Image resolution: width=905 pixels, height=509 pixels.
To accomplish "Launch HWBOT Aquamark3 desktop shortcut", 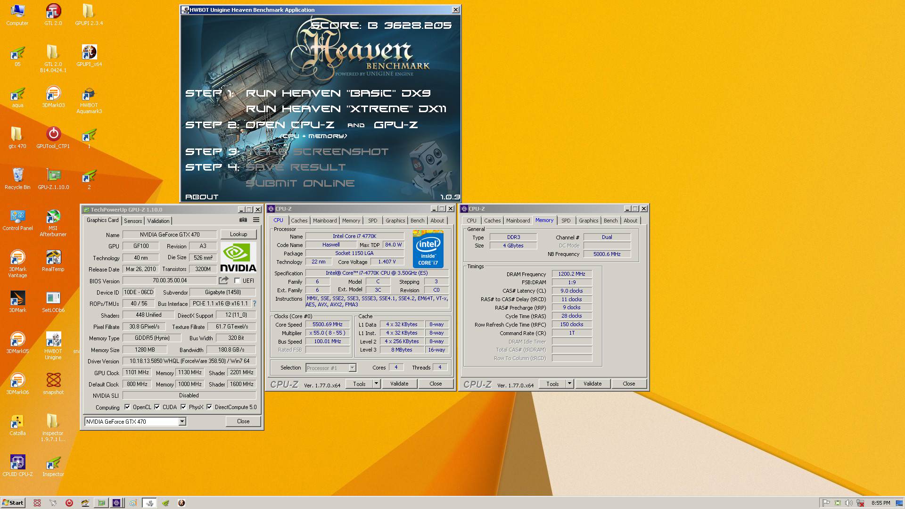I will (x=89, y=99).
